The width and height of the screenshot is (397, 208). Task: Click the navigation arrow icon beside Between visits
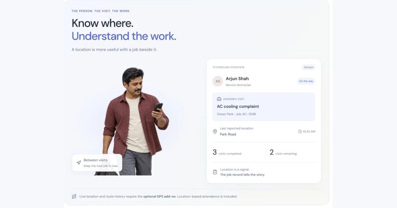click(79, 162)
